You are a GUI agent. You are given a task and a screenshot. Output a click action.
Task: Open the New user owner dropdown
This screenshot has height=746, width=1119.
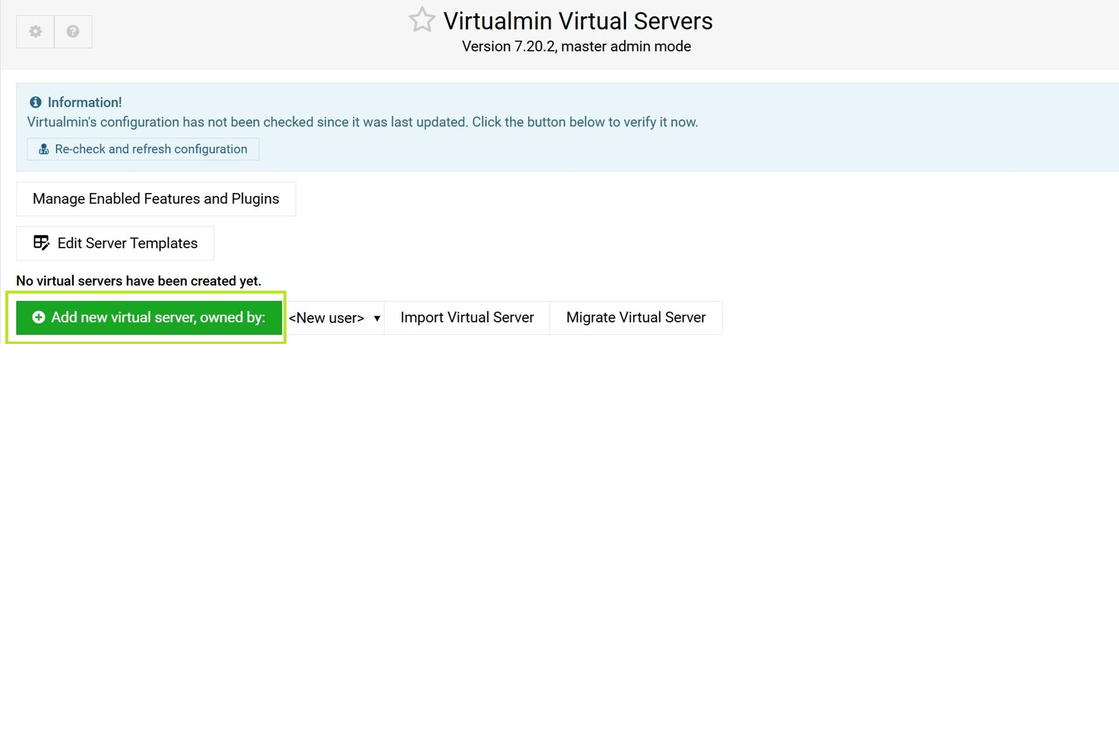point(334,318)
